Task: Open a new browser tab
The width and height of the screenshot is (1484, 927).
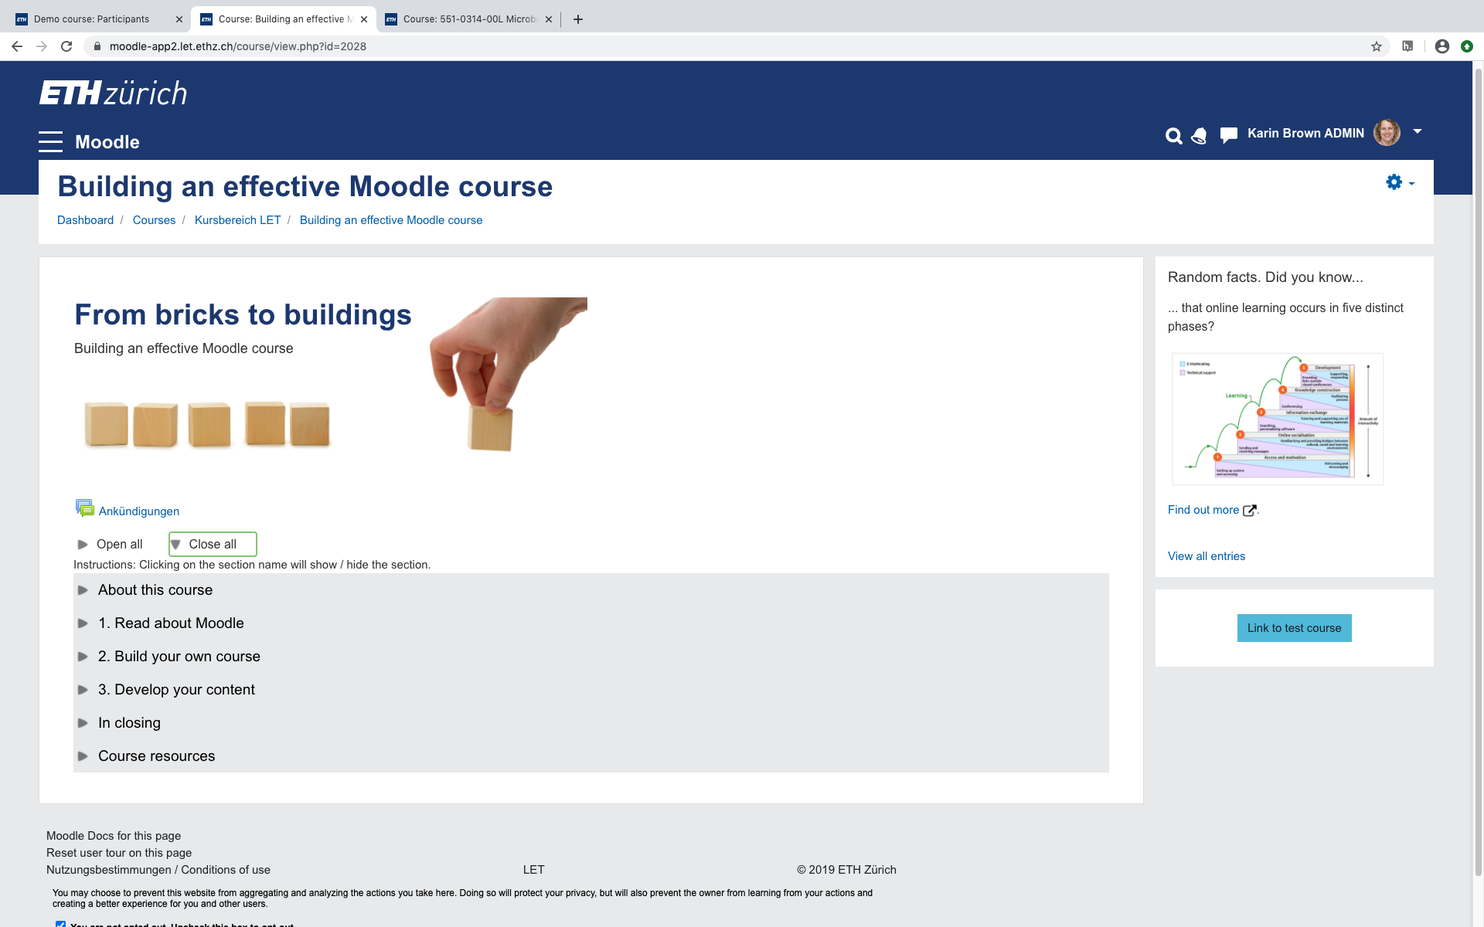Action: (x=578, y=19)
